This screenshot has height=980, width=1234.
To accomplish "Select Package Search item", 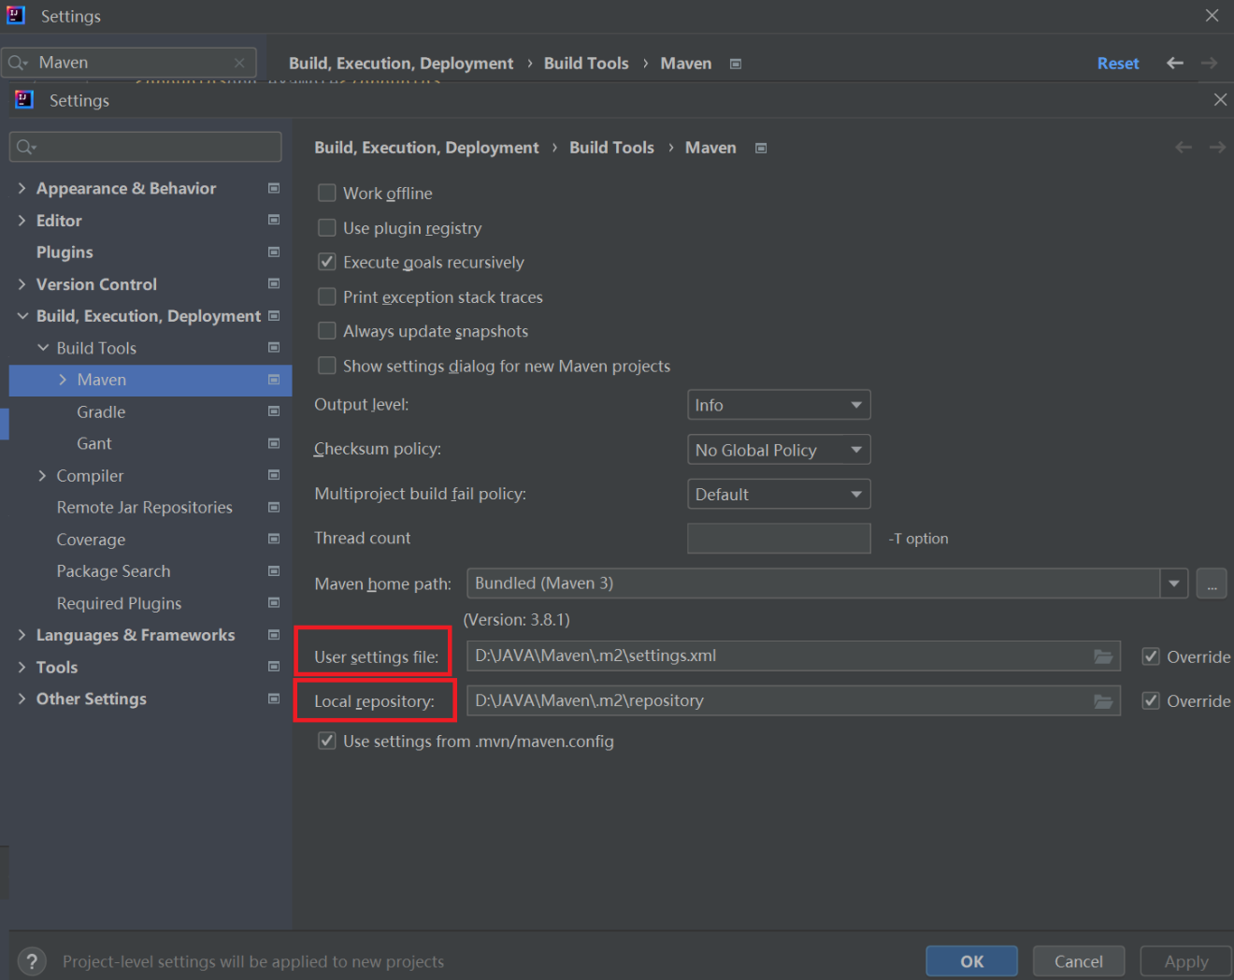I will tap(114, 571).
